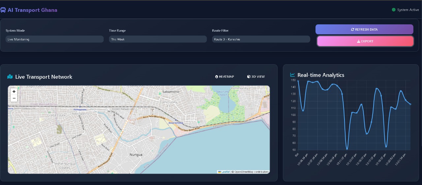Click the AI Transport Ghana title
Screen dimensions: 422x185
[32, 10]
